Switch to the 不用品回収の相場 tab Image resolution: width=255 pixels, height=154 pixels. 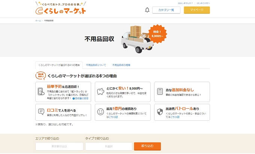click(x=121, y=65)
